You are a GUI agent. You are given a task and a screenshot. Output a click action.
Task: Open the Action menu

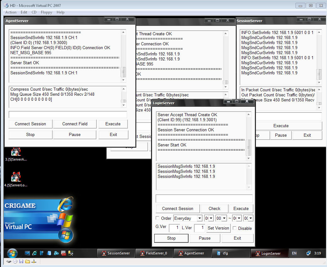click(x=11, y=12)
